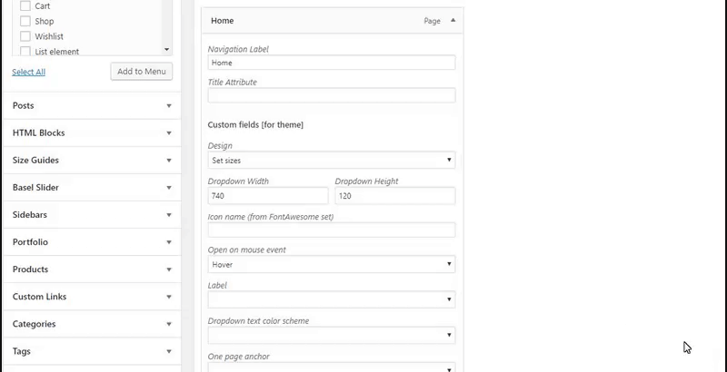Select the List element checkbox
The width and height of the screenshot is (727, 372).
point(25,52)
